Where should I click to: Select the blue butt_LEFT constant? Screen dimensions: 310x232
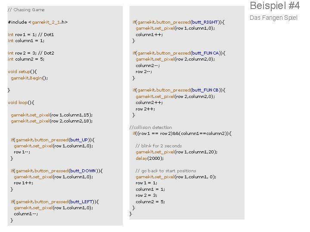click(83, 202)
